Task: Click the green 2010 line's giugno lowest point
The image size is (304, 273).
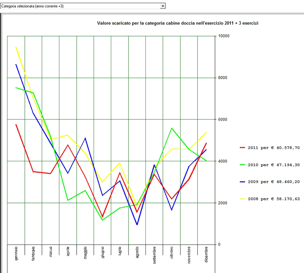Action: (x=102, y=220)
